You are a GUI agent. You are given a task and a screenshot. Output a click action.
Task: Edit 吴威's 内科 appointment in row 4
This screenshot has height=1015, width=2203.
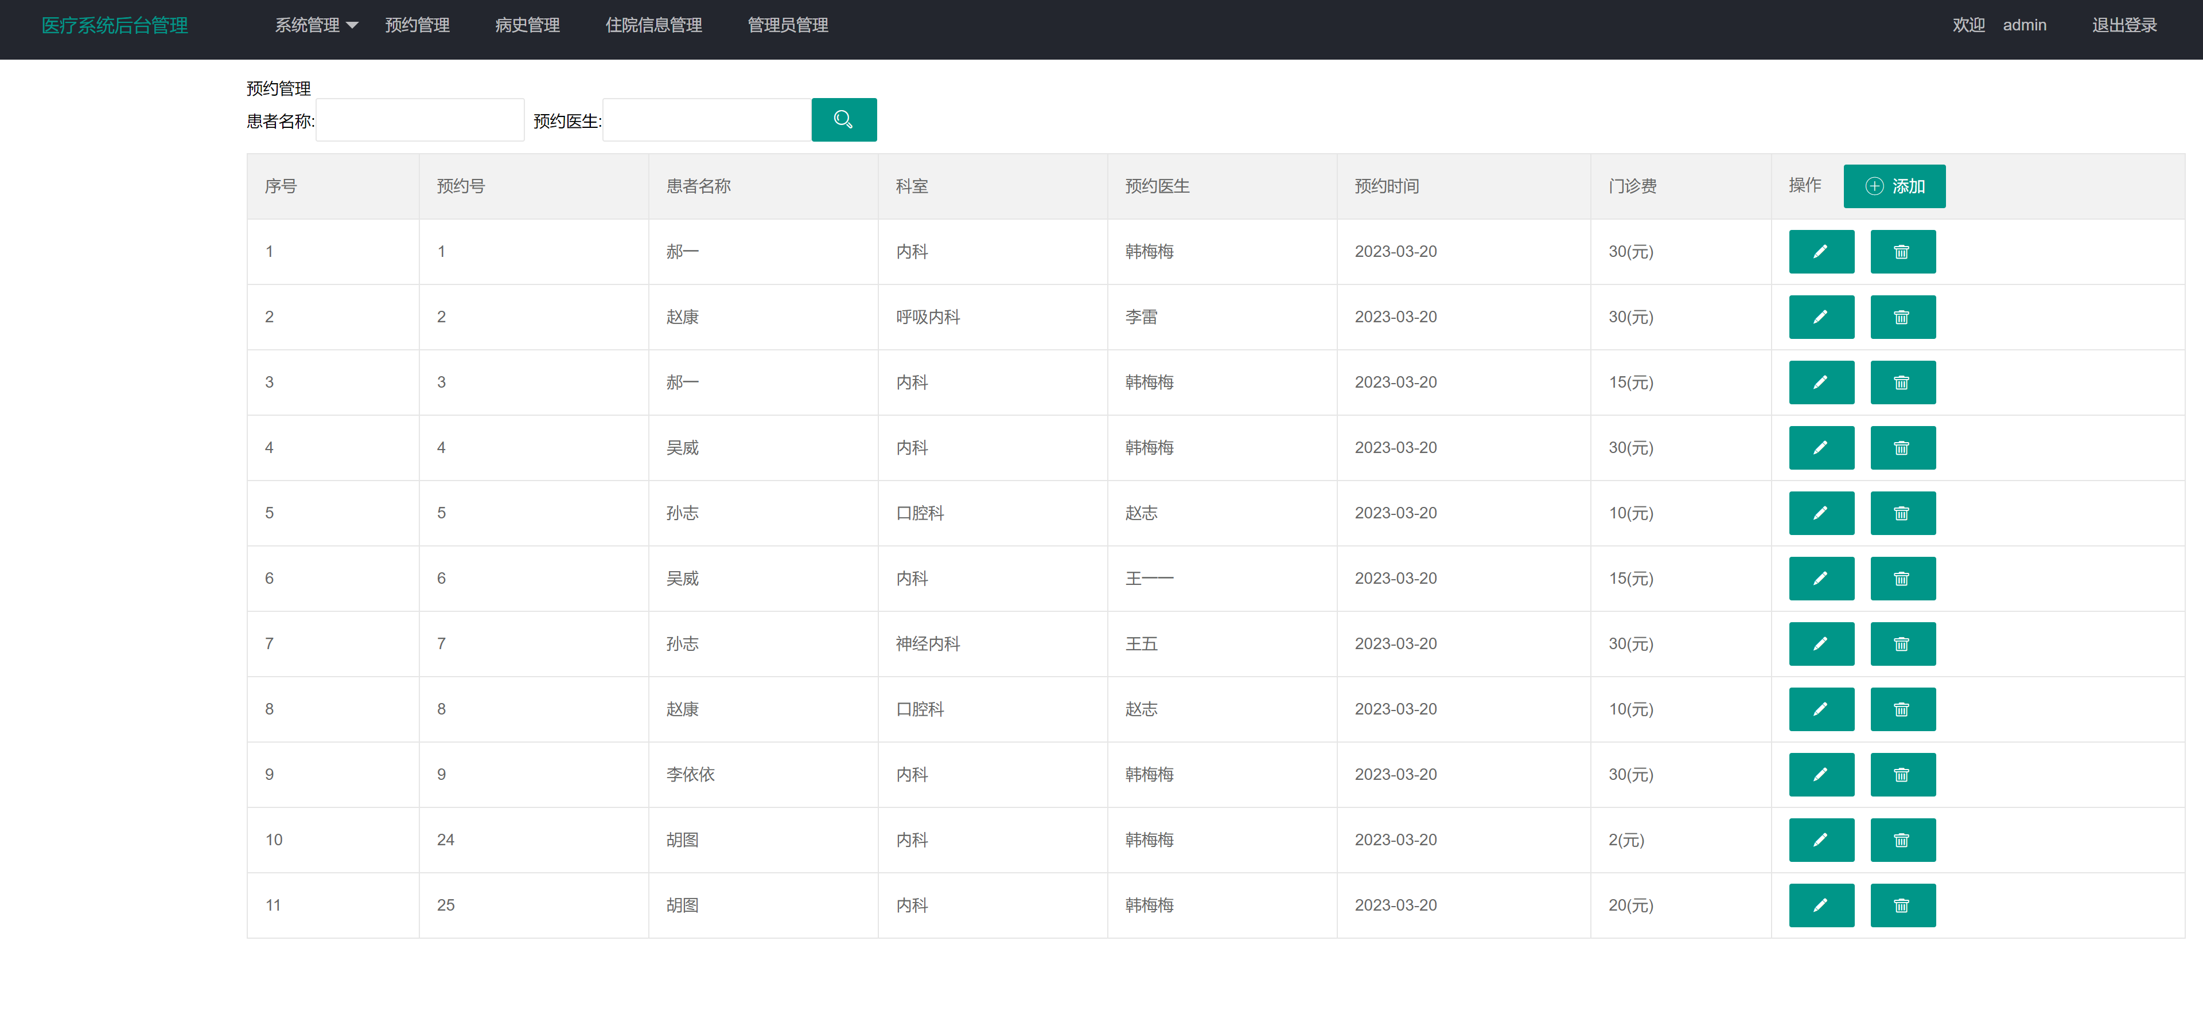[1821, 447]
